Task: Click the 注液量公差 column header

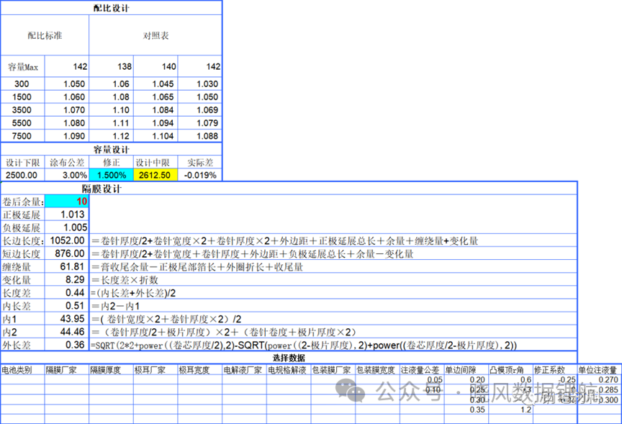Action: tap(422, 370)
